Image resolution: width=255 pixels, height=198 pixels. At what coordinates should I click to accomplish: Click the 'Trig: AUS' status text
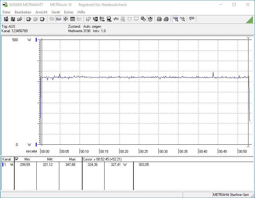coord(8,26)
